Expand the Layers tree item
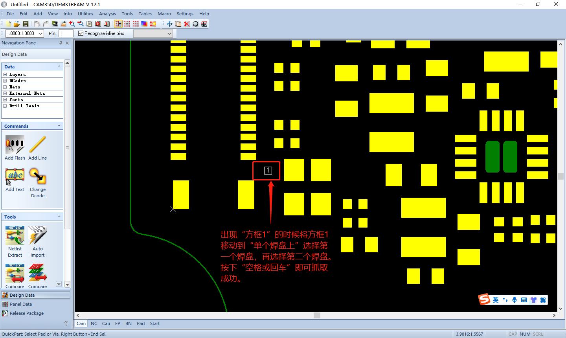The height and width of the screenshot is (338, 566). click(x=5, y=74)
